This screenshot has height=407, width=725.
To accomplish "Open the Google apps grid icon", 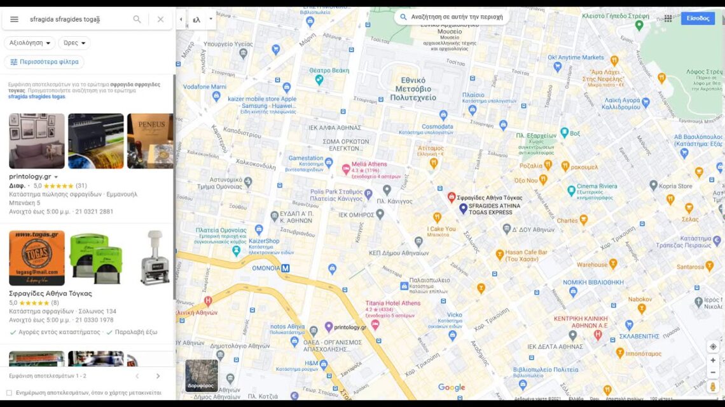I will pyautogui.click(x=668, y=18).
